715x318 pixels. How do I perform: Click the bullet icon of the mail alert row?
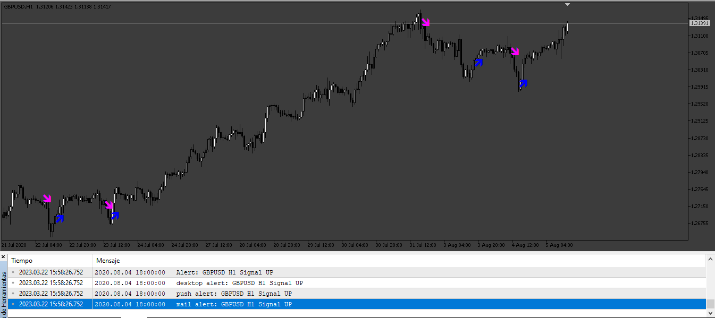13,304
